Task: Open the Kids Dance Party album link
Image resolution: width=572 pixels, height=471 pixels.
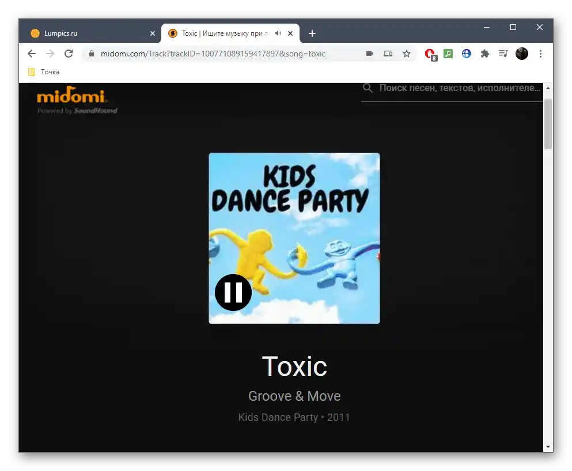Action: click(278, 417)
